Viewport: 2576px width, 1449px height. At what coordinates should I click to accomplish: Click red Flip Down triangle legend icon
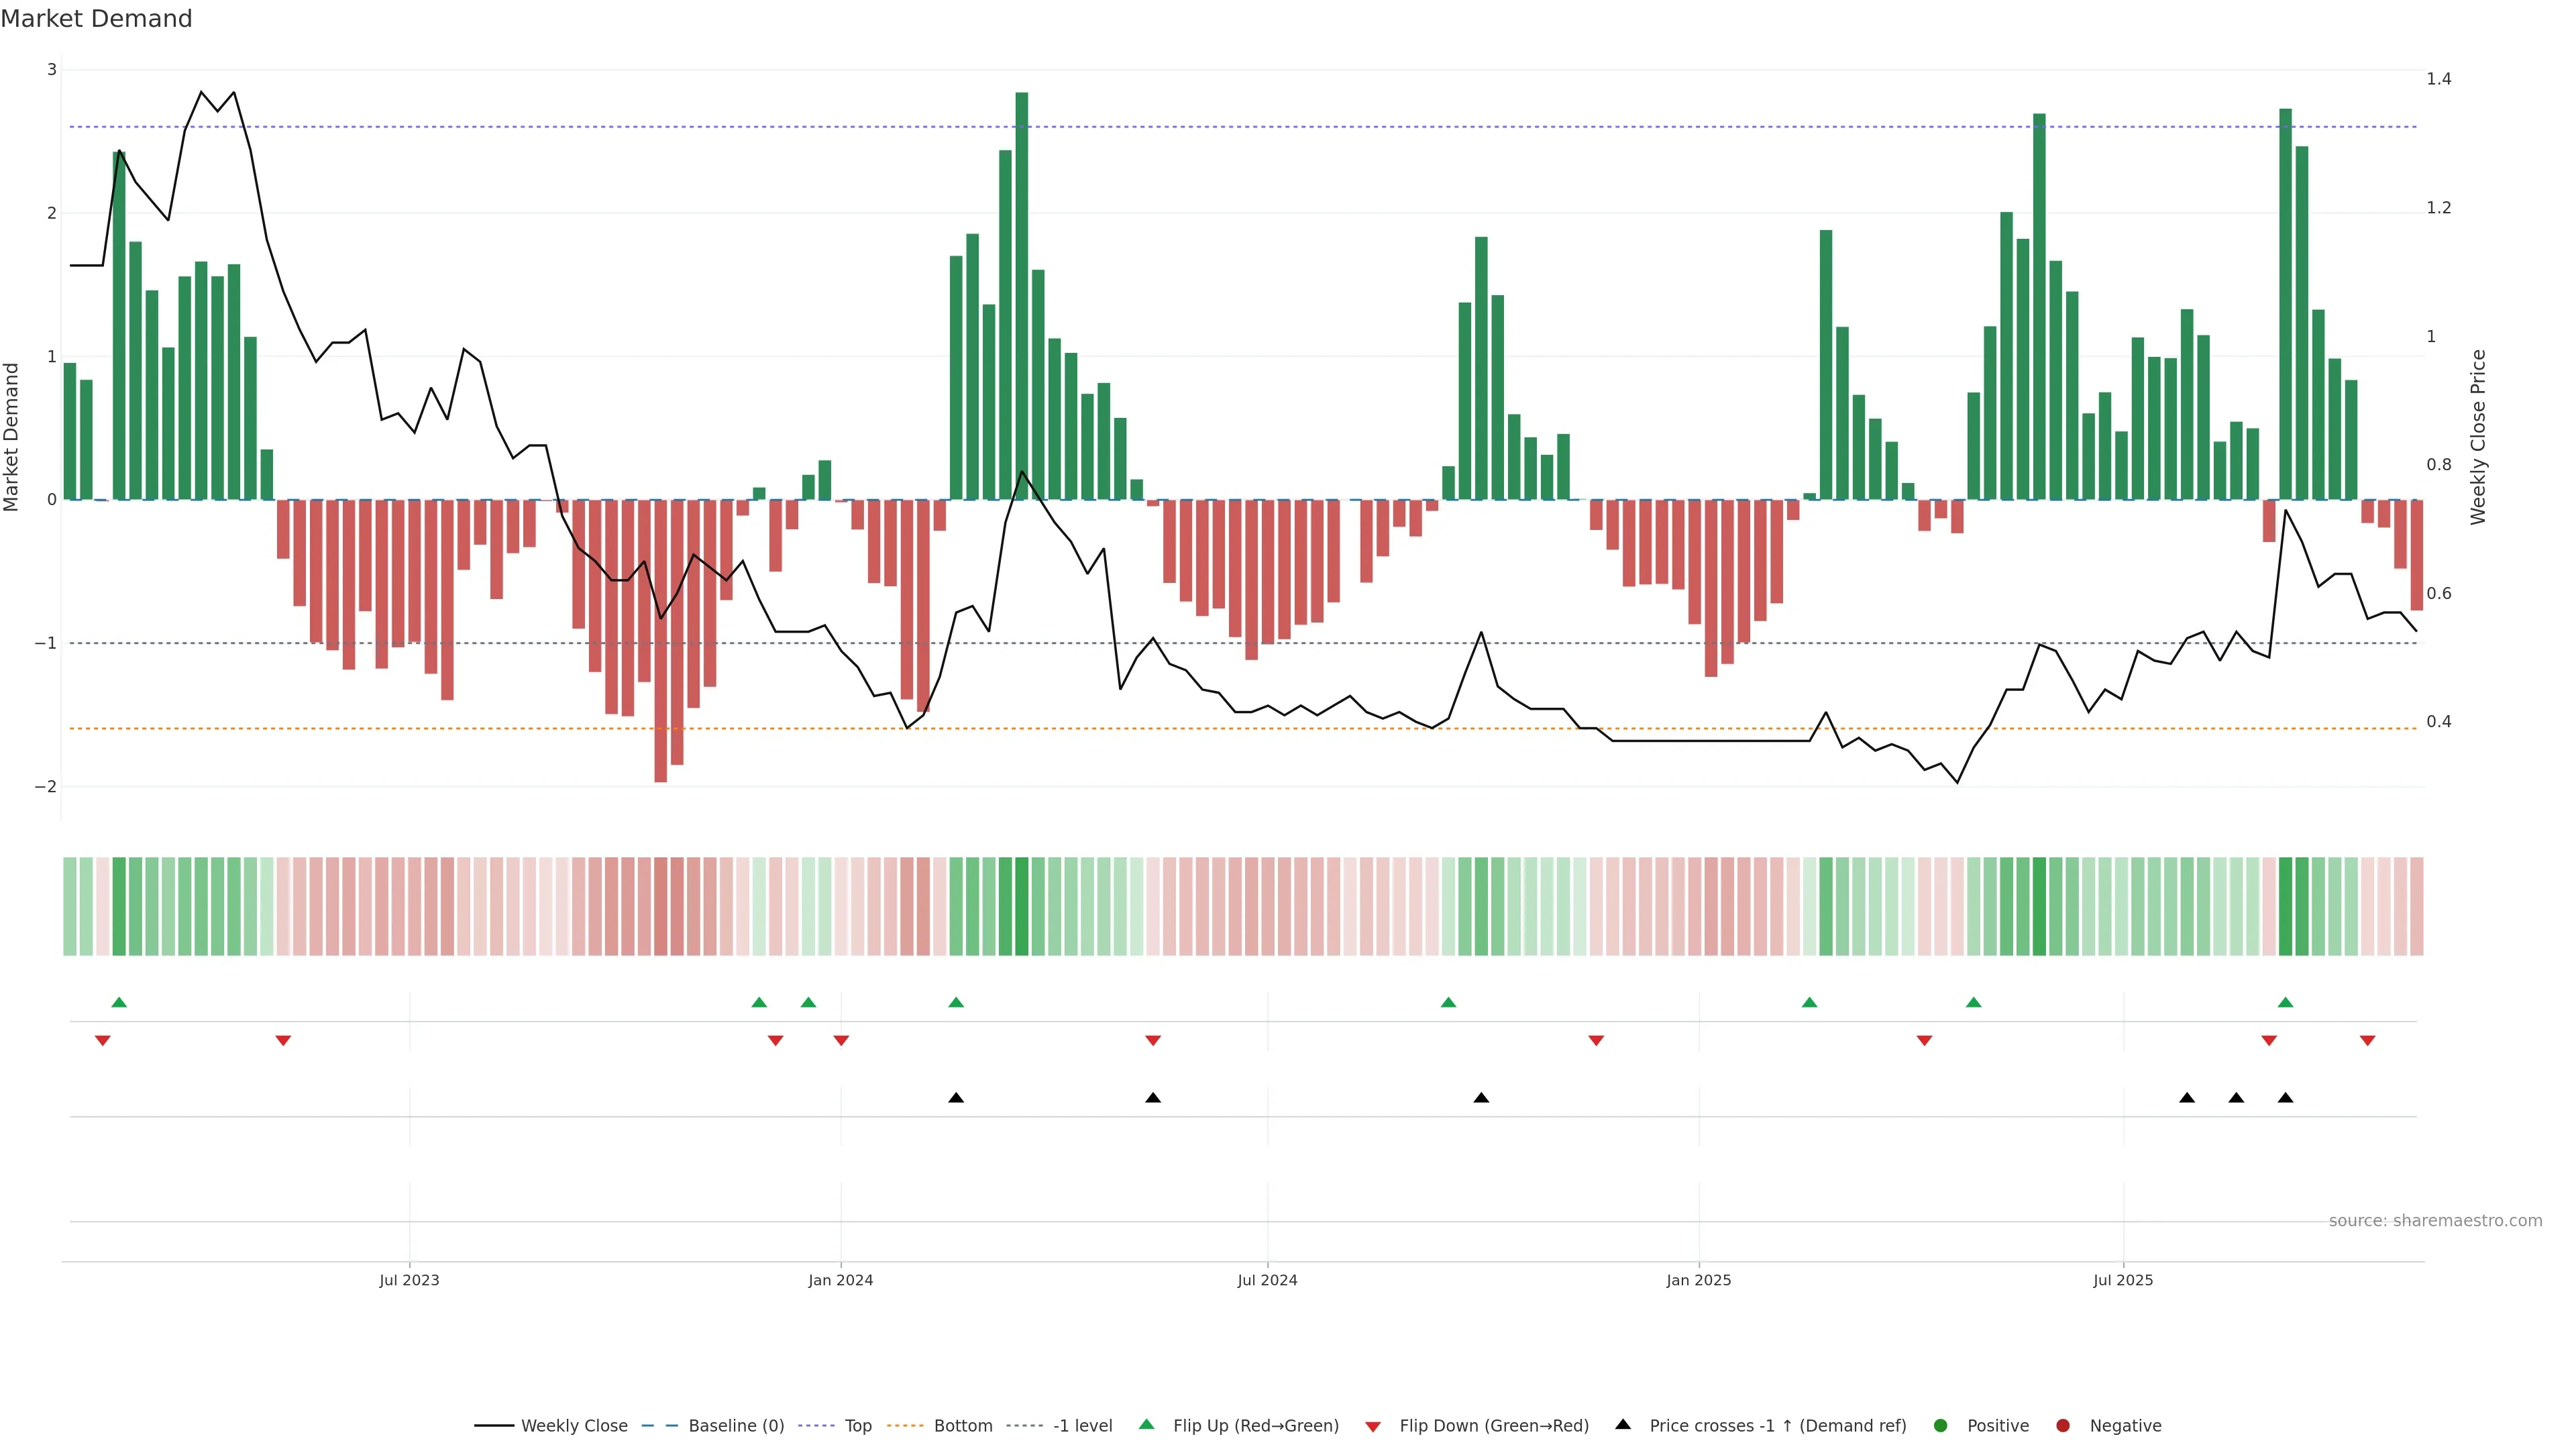pyautogui.click(x=1373, y=1426)
